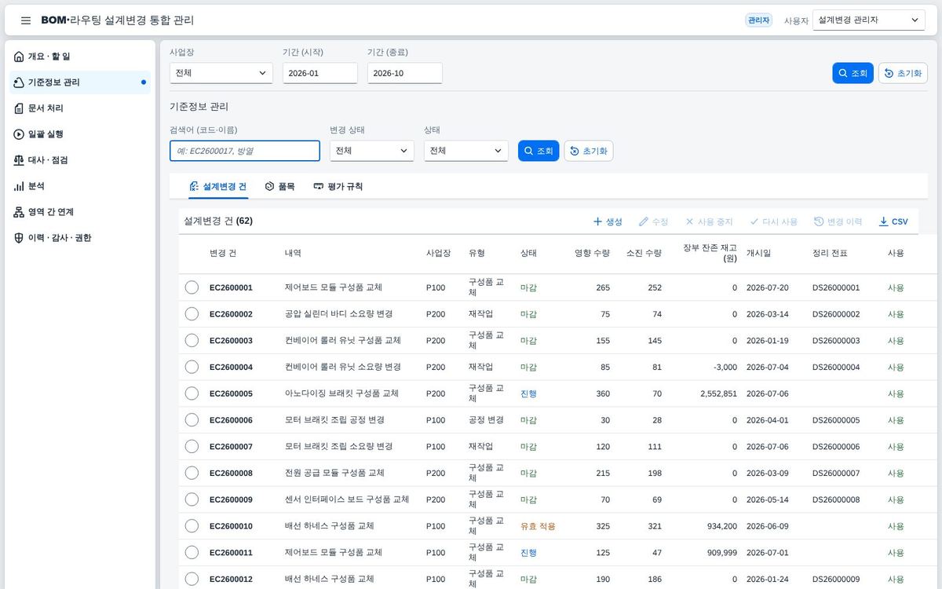Click the EC2600012 row code

tap(231, 579)
